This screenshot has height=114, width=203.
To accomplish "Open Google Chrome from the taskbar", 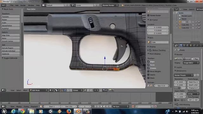I will point(23,111).
